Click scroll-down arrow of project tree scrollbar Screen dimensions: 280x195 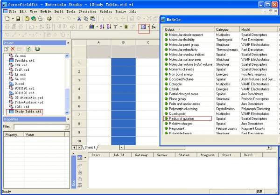67,112
